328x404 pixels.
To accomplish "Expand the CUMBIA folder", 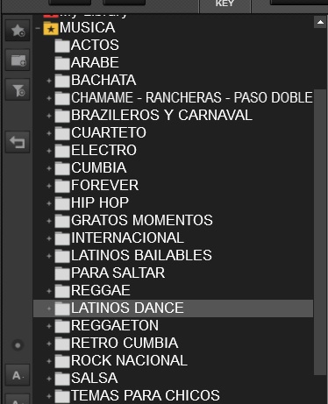I will (49, 168).
